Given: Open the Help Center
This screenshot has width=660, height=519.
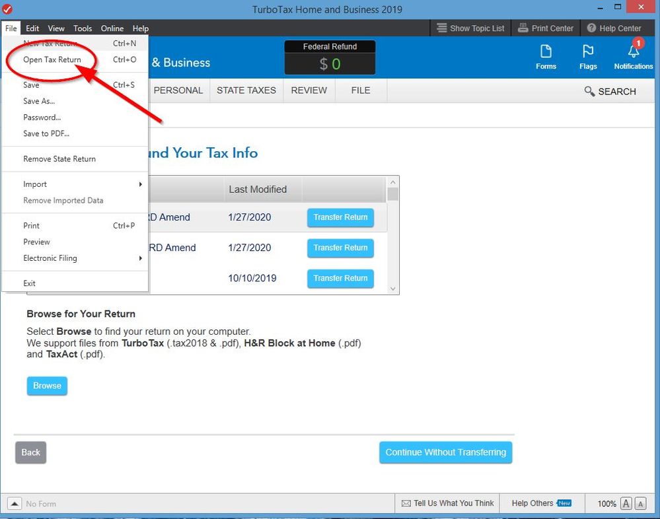Looking at the screenshot, I should [x=614, y=28].
